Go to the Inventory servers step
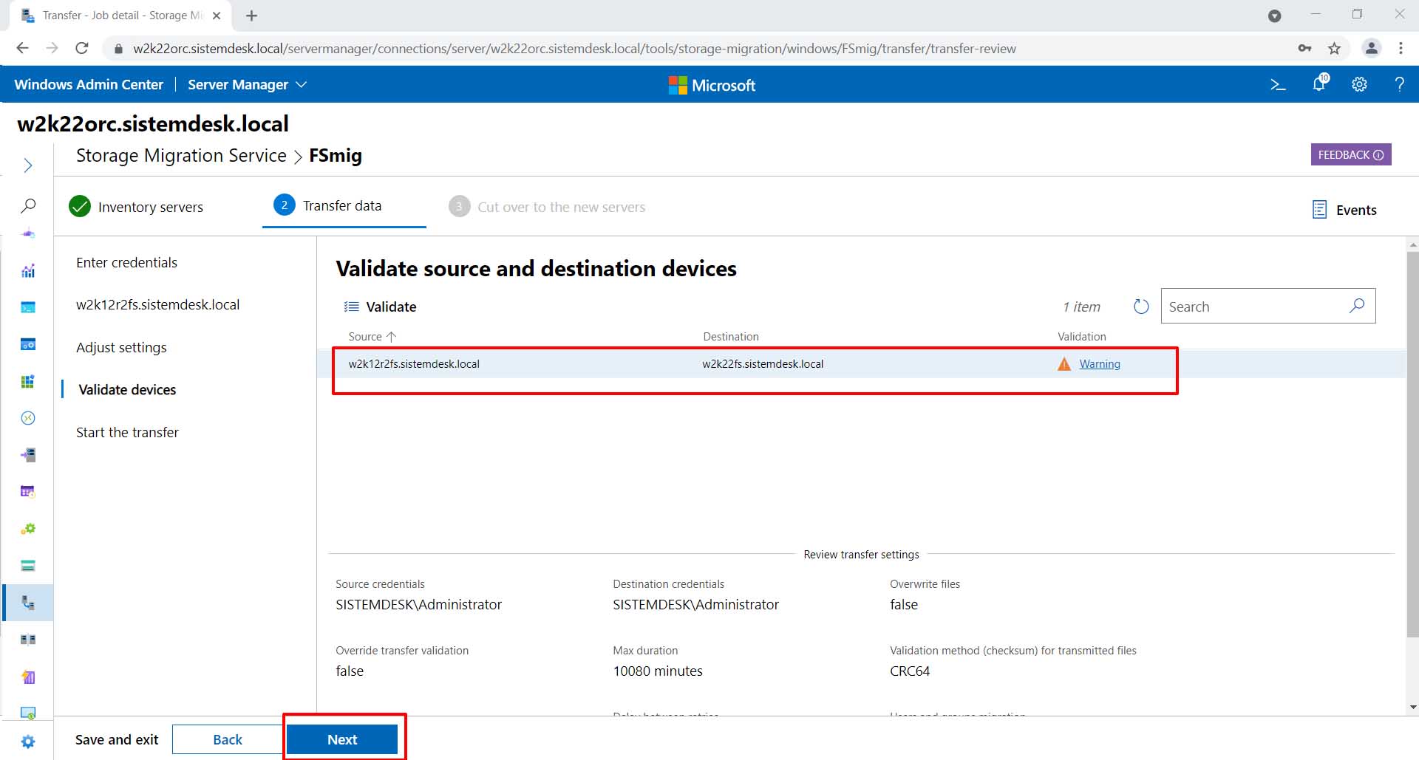This screenshot has height=760, width=1419. click(136, 207)
